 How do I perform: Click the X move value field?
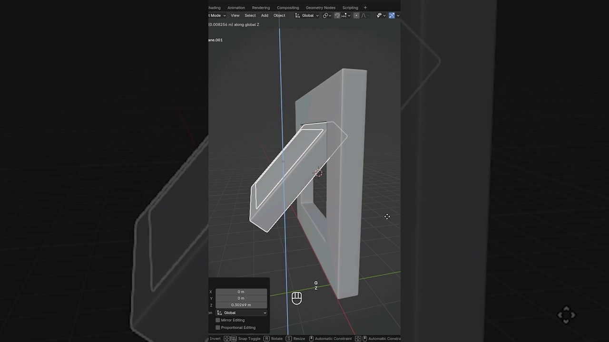pos(241,292)
